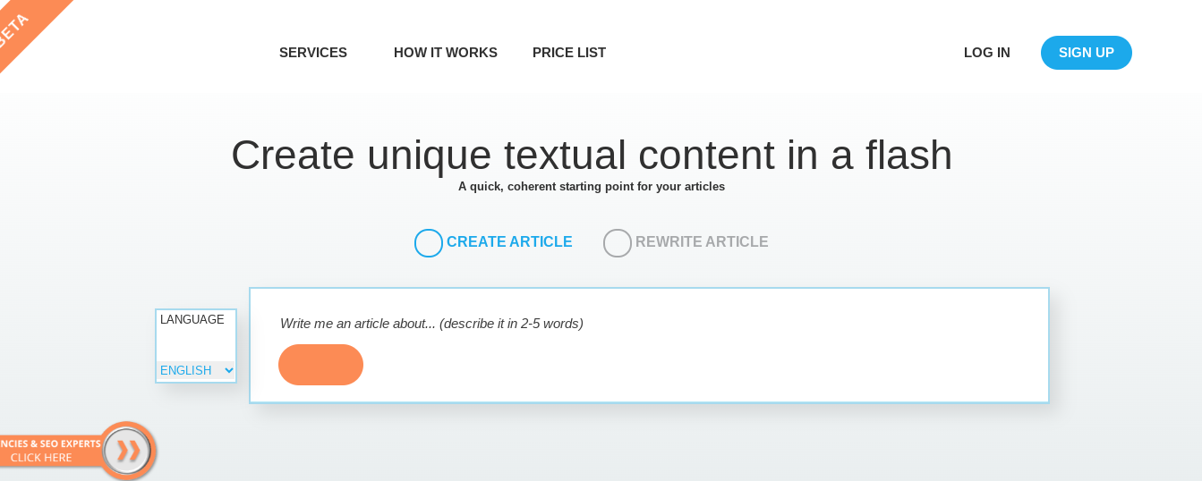This screenshot has width=1202, height=481.
Task: Click the CLICK HERE text on banner
Action: click(41, 458)
